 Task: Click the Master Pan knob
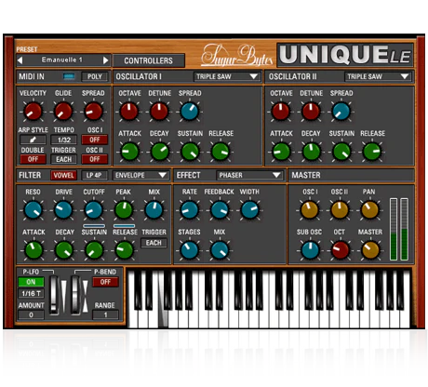pos(370,209)
